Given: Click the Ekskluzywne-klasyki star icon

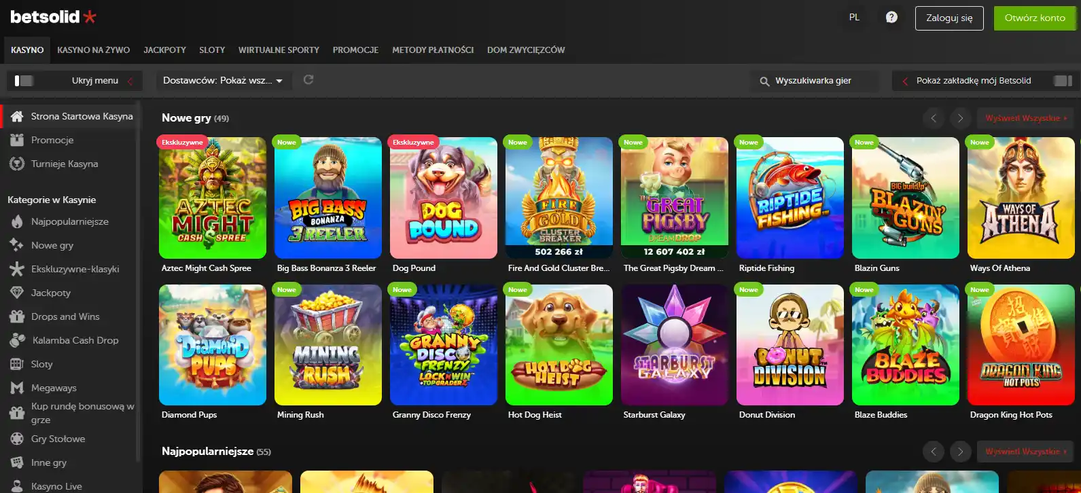Looking at the screenshot, I should click(17, 269).
